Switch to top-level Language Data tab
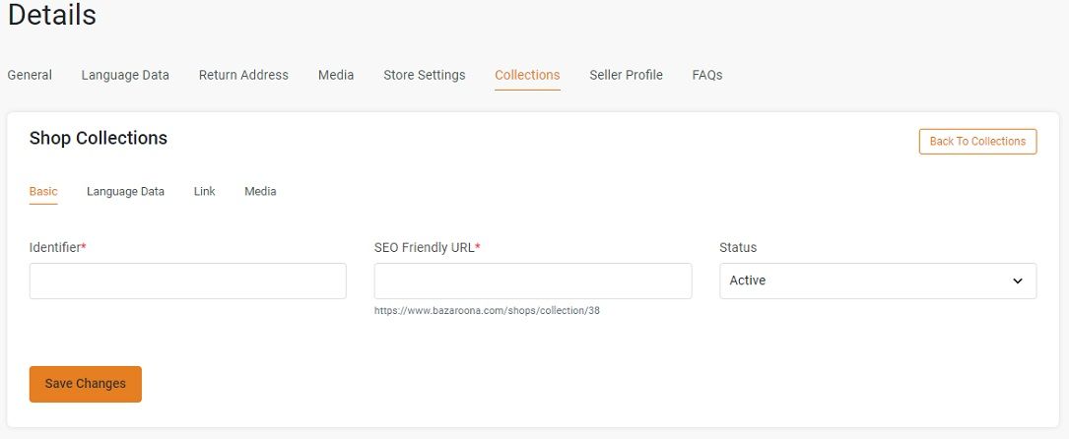1069x439 pixels. coord(125,75)
